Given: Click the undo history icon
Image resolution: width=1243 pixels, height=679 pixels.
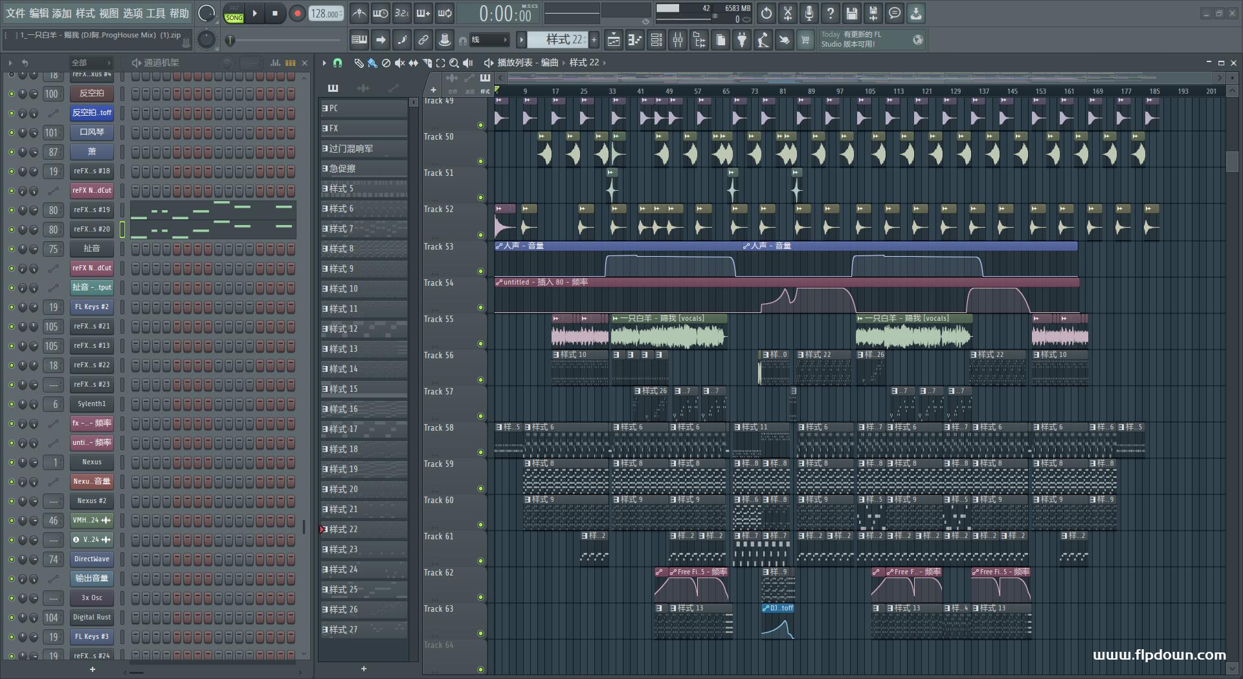Looking at the screenshot, I should tap(767, 13).
